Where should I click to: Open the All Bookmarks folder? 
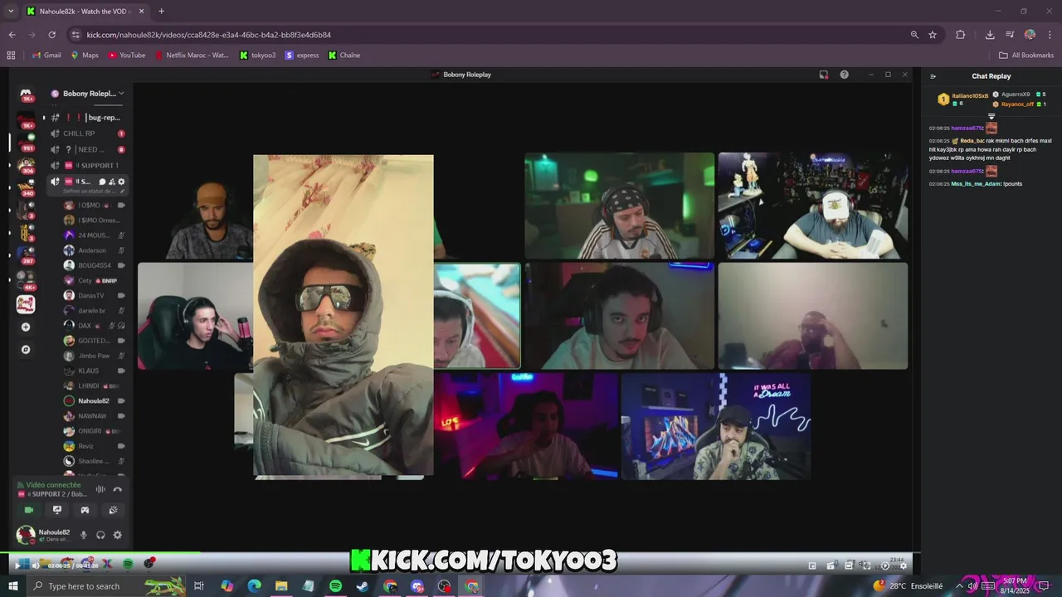pos(1026,56)
